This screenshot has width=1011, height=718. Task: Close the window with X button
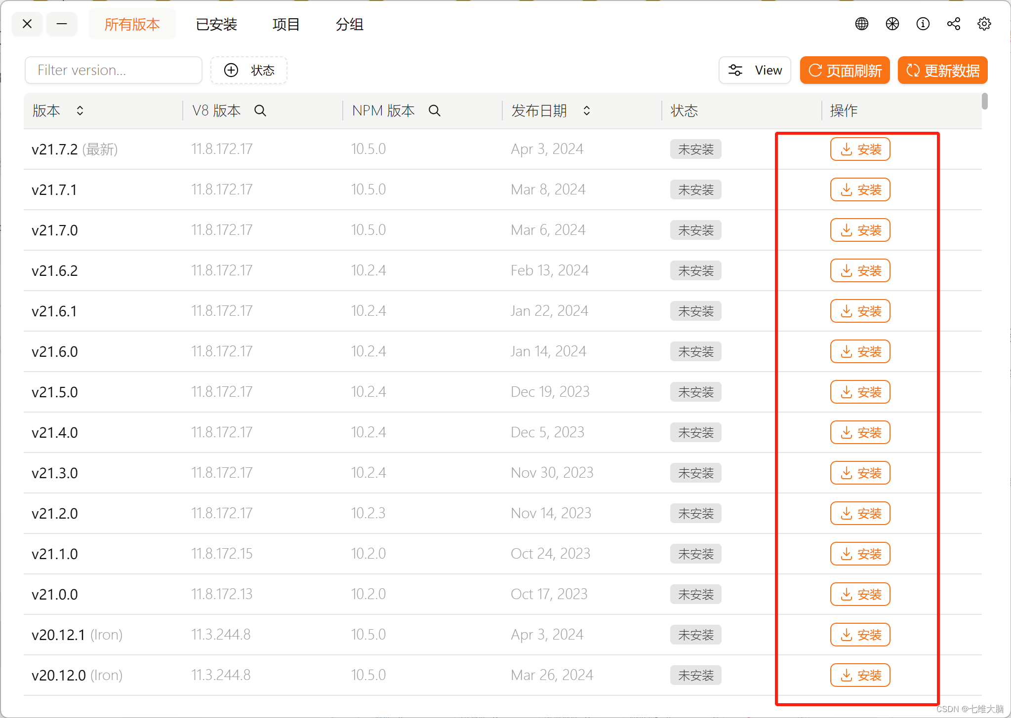pos(27,24)
